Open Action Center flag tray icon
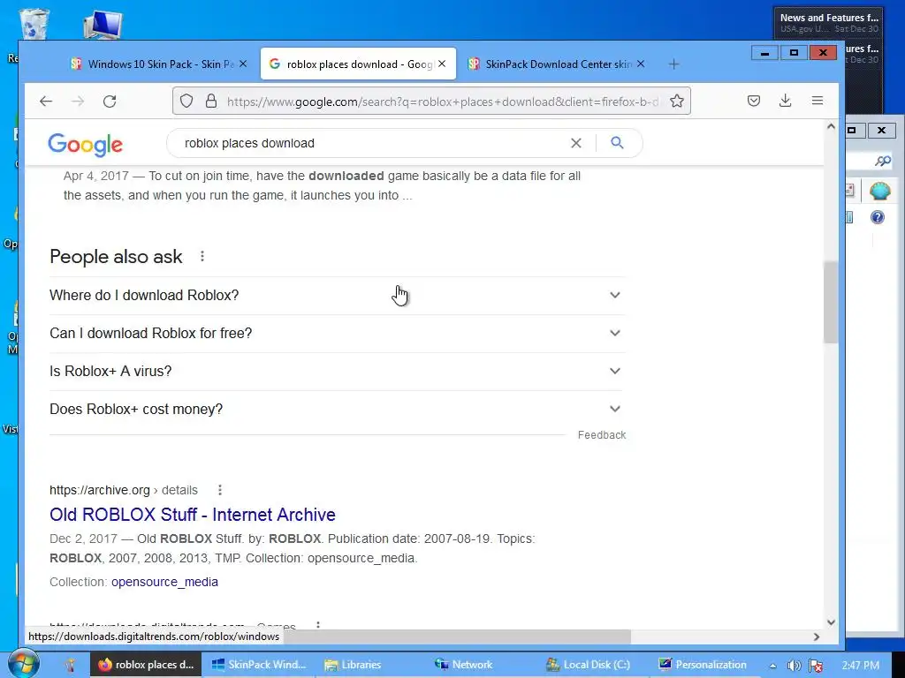 [816, 666]
